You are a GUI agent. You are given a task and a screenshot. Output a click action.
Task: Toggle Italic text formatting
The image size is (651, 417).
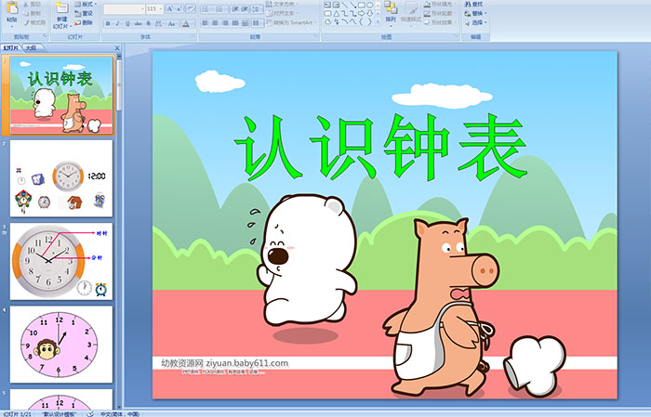pyautogui.click(x=116, y=22)
